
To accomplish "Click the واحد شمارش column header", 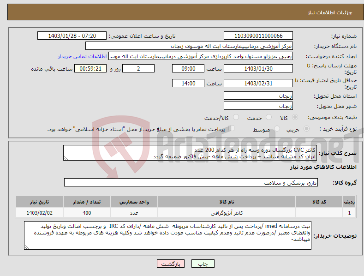I will tap(134, 202).
